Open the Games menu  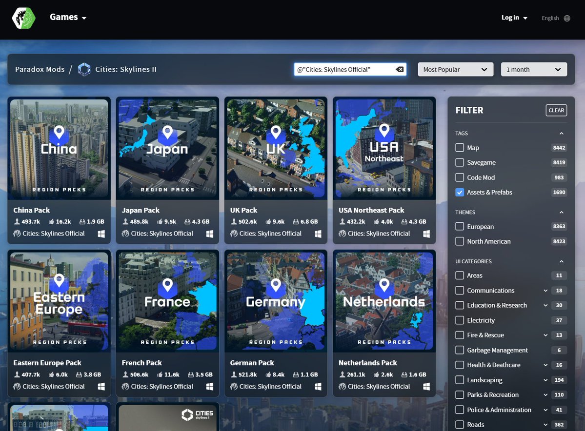[x=67, y=17]
